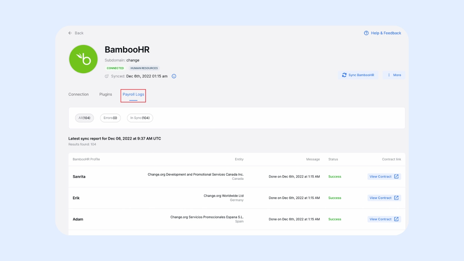
Task: Select the Sanrita profile name
Action: pos(79,177)
